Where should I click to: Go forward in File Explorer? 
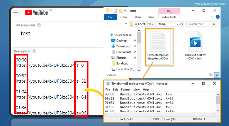pos(115,24)
